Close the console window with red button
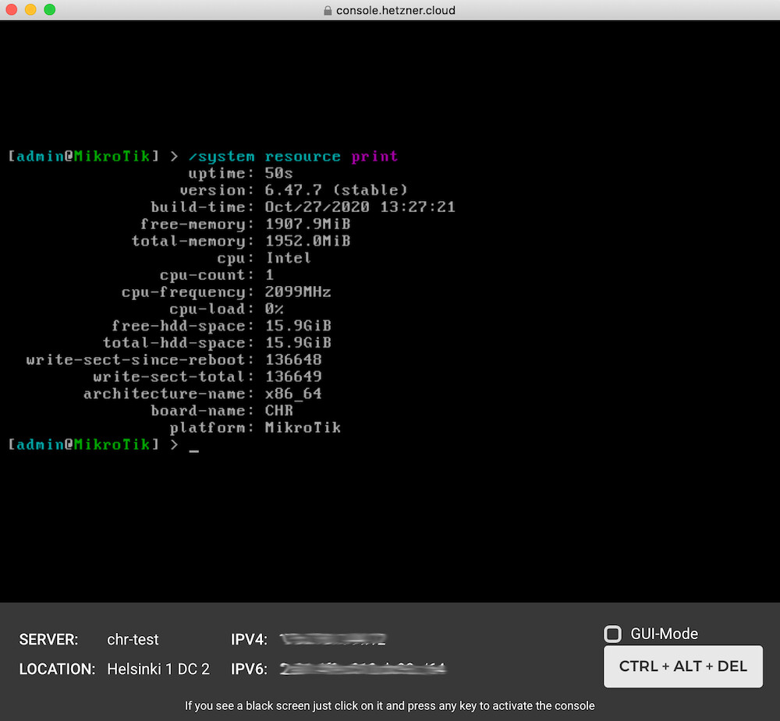 coord(12,9)
